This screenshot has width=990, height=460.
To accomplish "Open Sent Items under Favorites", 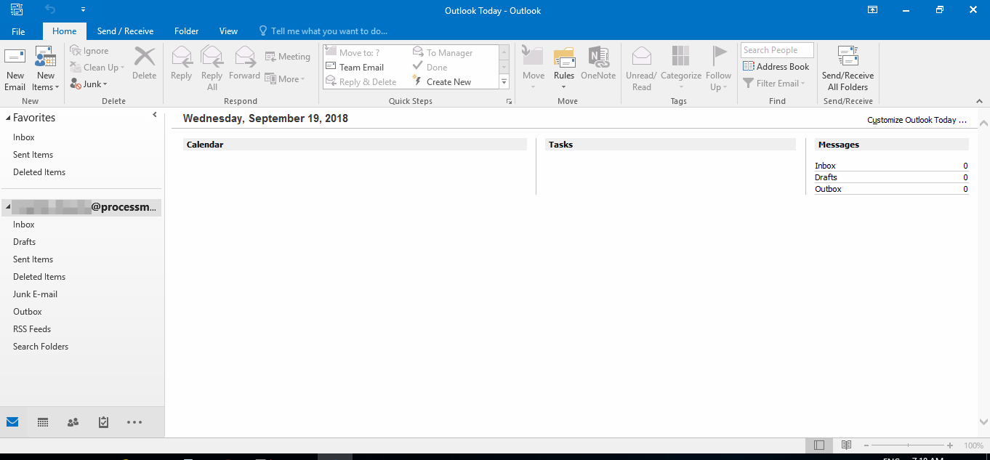I will point(33,155).
